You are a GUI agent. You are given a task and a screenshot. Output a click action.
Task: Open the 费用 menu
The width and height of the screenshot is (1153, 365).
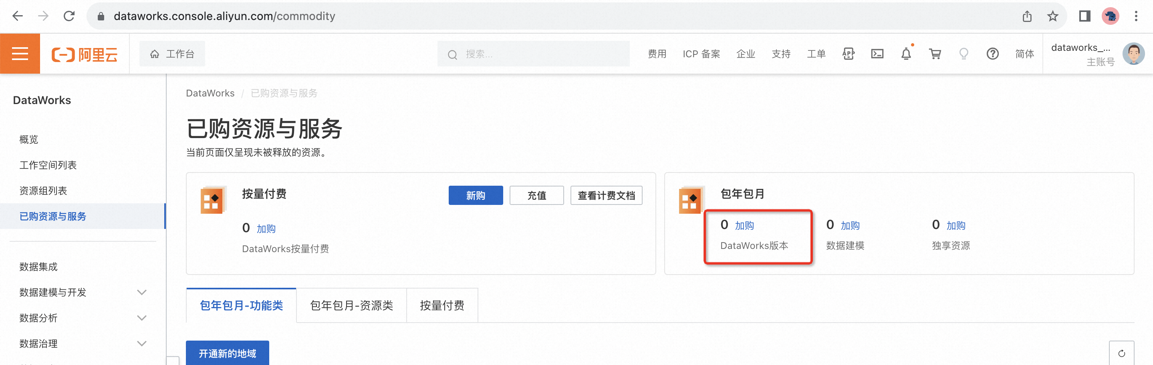point(657,54)
